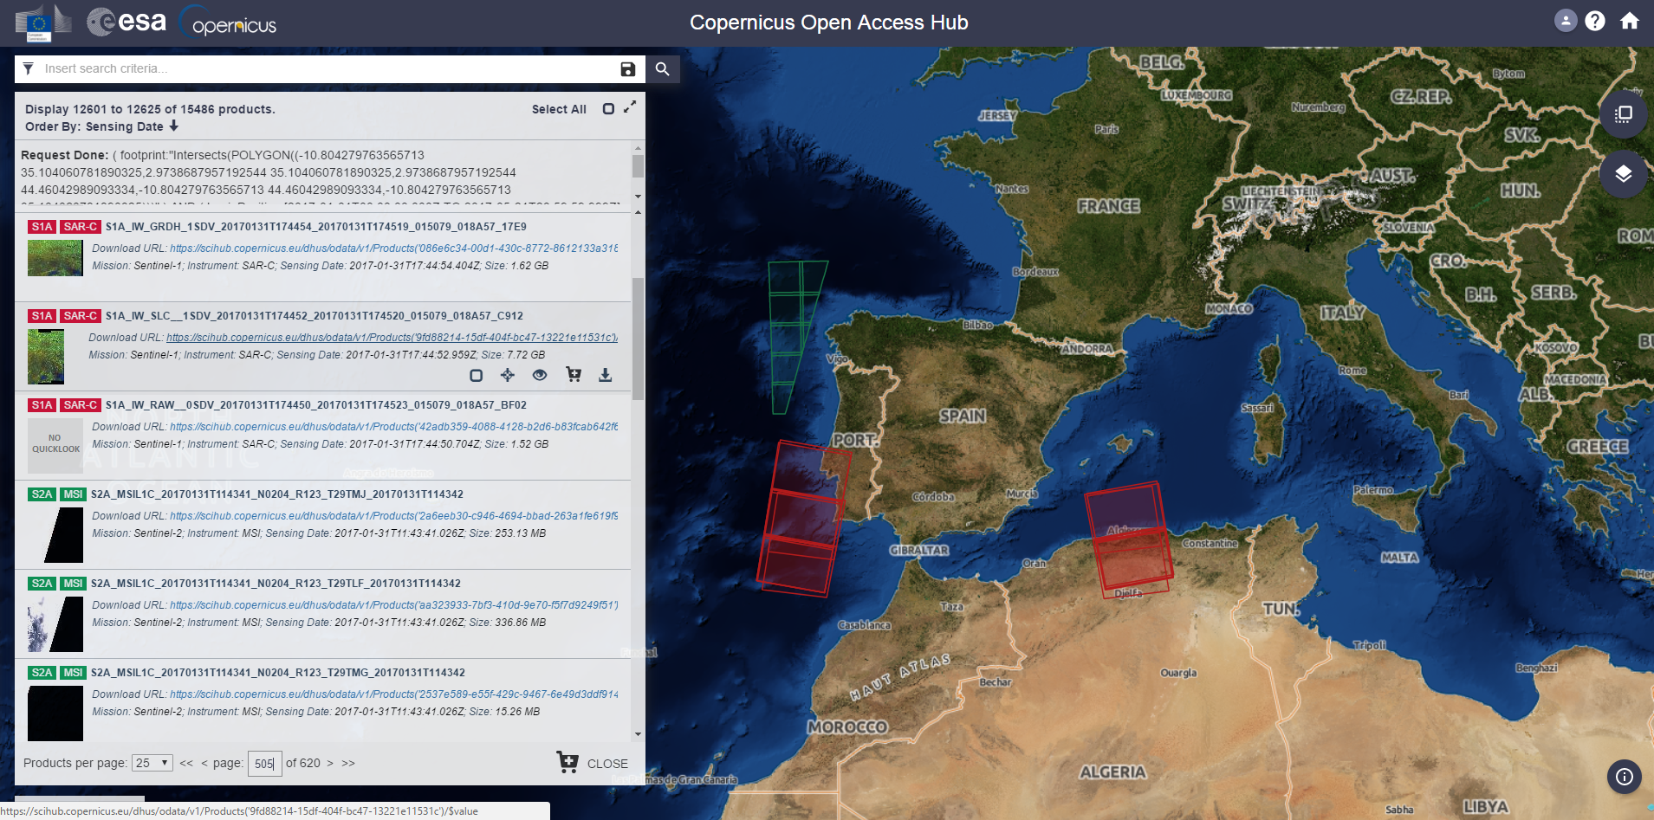Viewport: 1654px width, 820px height.
Task: Open Products per page dropdown
Action: tap(152, 763)
